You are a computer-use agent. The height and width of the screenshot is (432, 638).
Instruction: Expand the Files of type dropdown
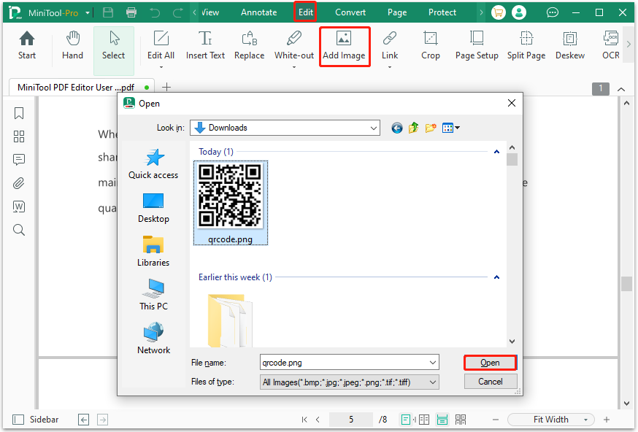pyautogui.click(x=433, y=382)
